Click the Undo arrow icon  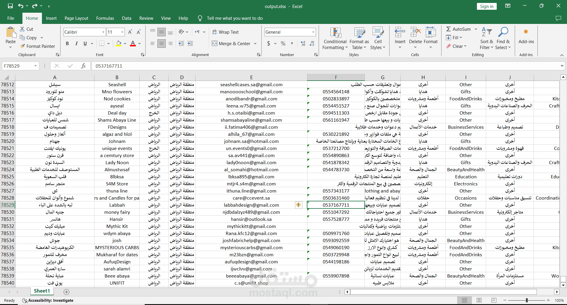[x=20, y=6]
